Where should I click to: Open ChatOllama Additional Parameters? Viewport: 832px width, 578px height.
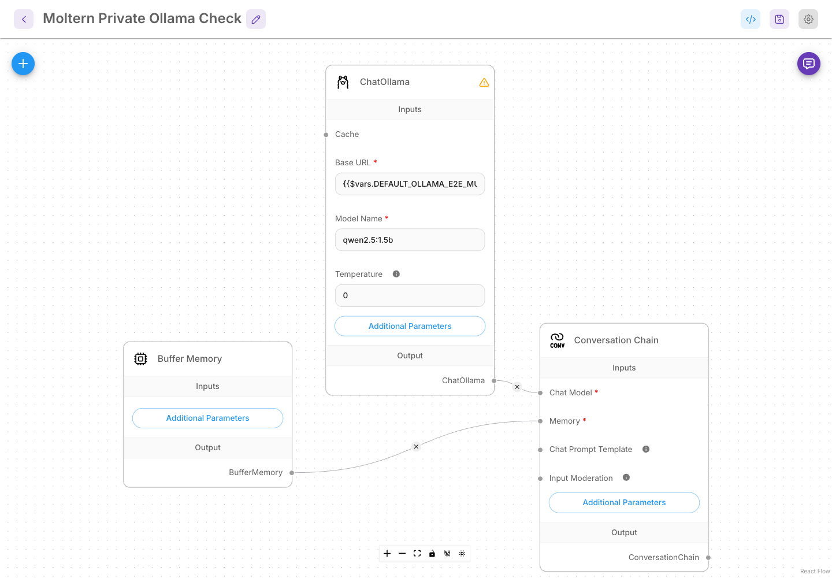click(410, 326)
